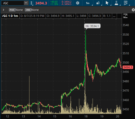Click the /GC 1 D 1m label
The width and height of the screenshot is (135, 119).
(x=10, y=16)
